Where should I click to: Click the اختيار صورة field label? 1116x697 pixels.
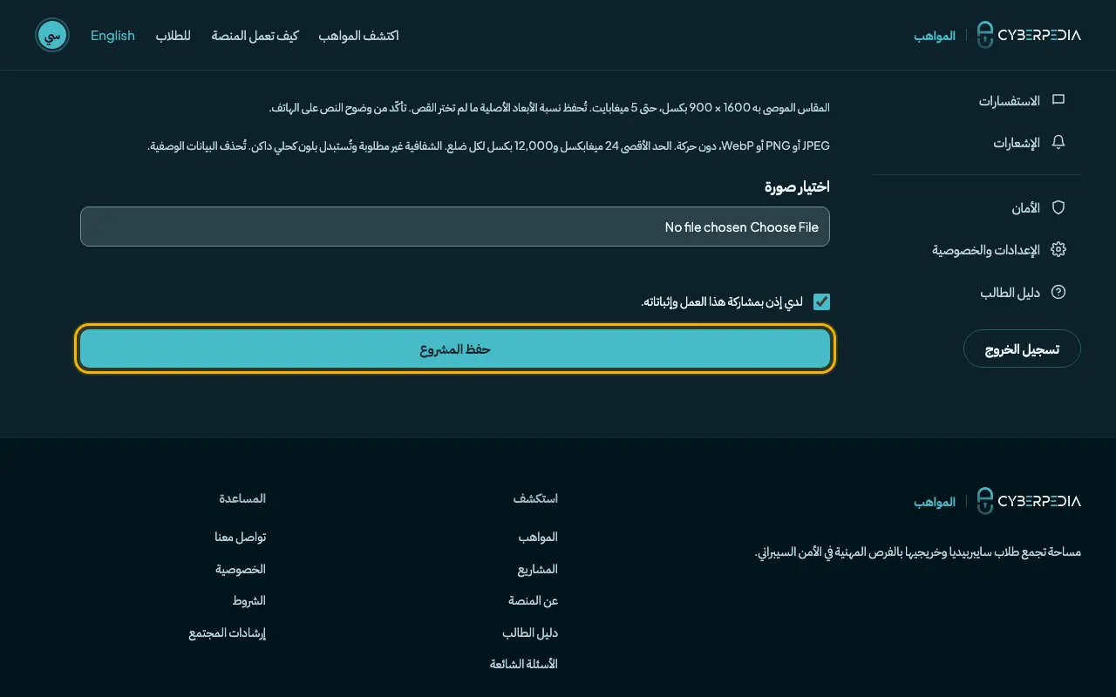pos(797,186)
